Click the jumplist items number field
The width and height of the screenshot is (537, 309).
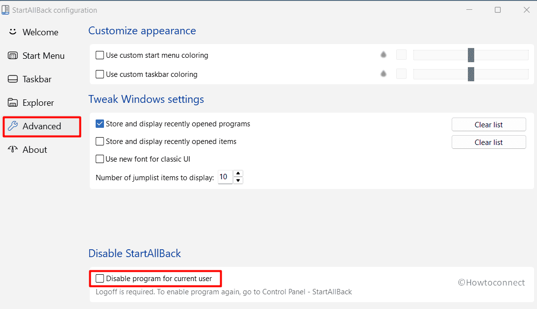(225, 177)
